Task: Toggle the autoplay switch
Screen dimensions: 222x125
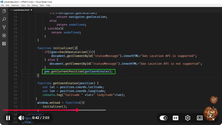Action: pyautogui.click(x=163, y=118)
